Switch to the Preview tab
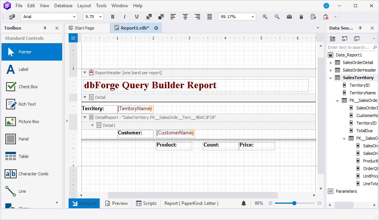 (x=116, y=203)
